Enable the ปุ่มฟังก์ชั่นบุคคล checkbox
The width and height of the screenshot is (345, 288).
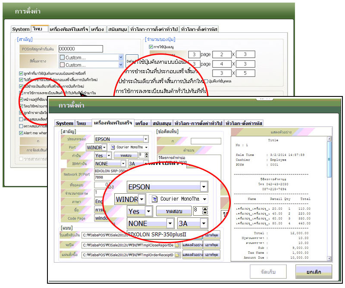[206, 81]
